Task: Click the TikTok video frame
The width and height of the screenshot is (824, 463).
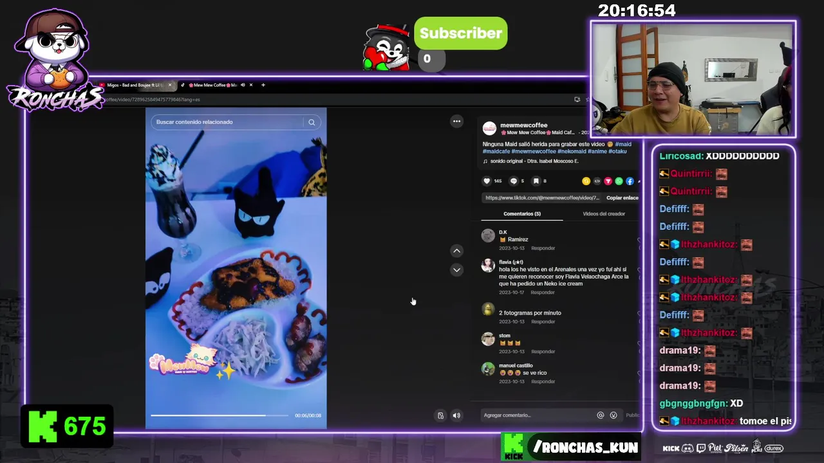Action: (x=236, y=268)
